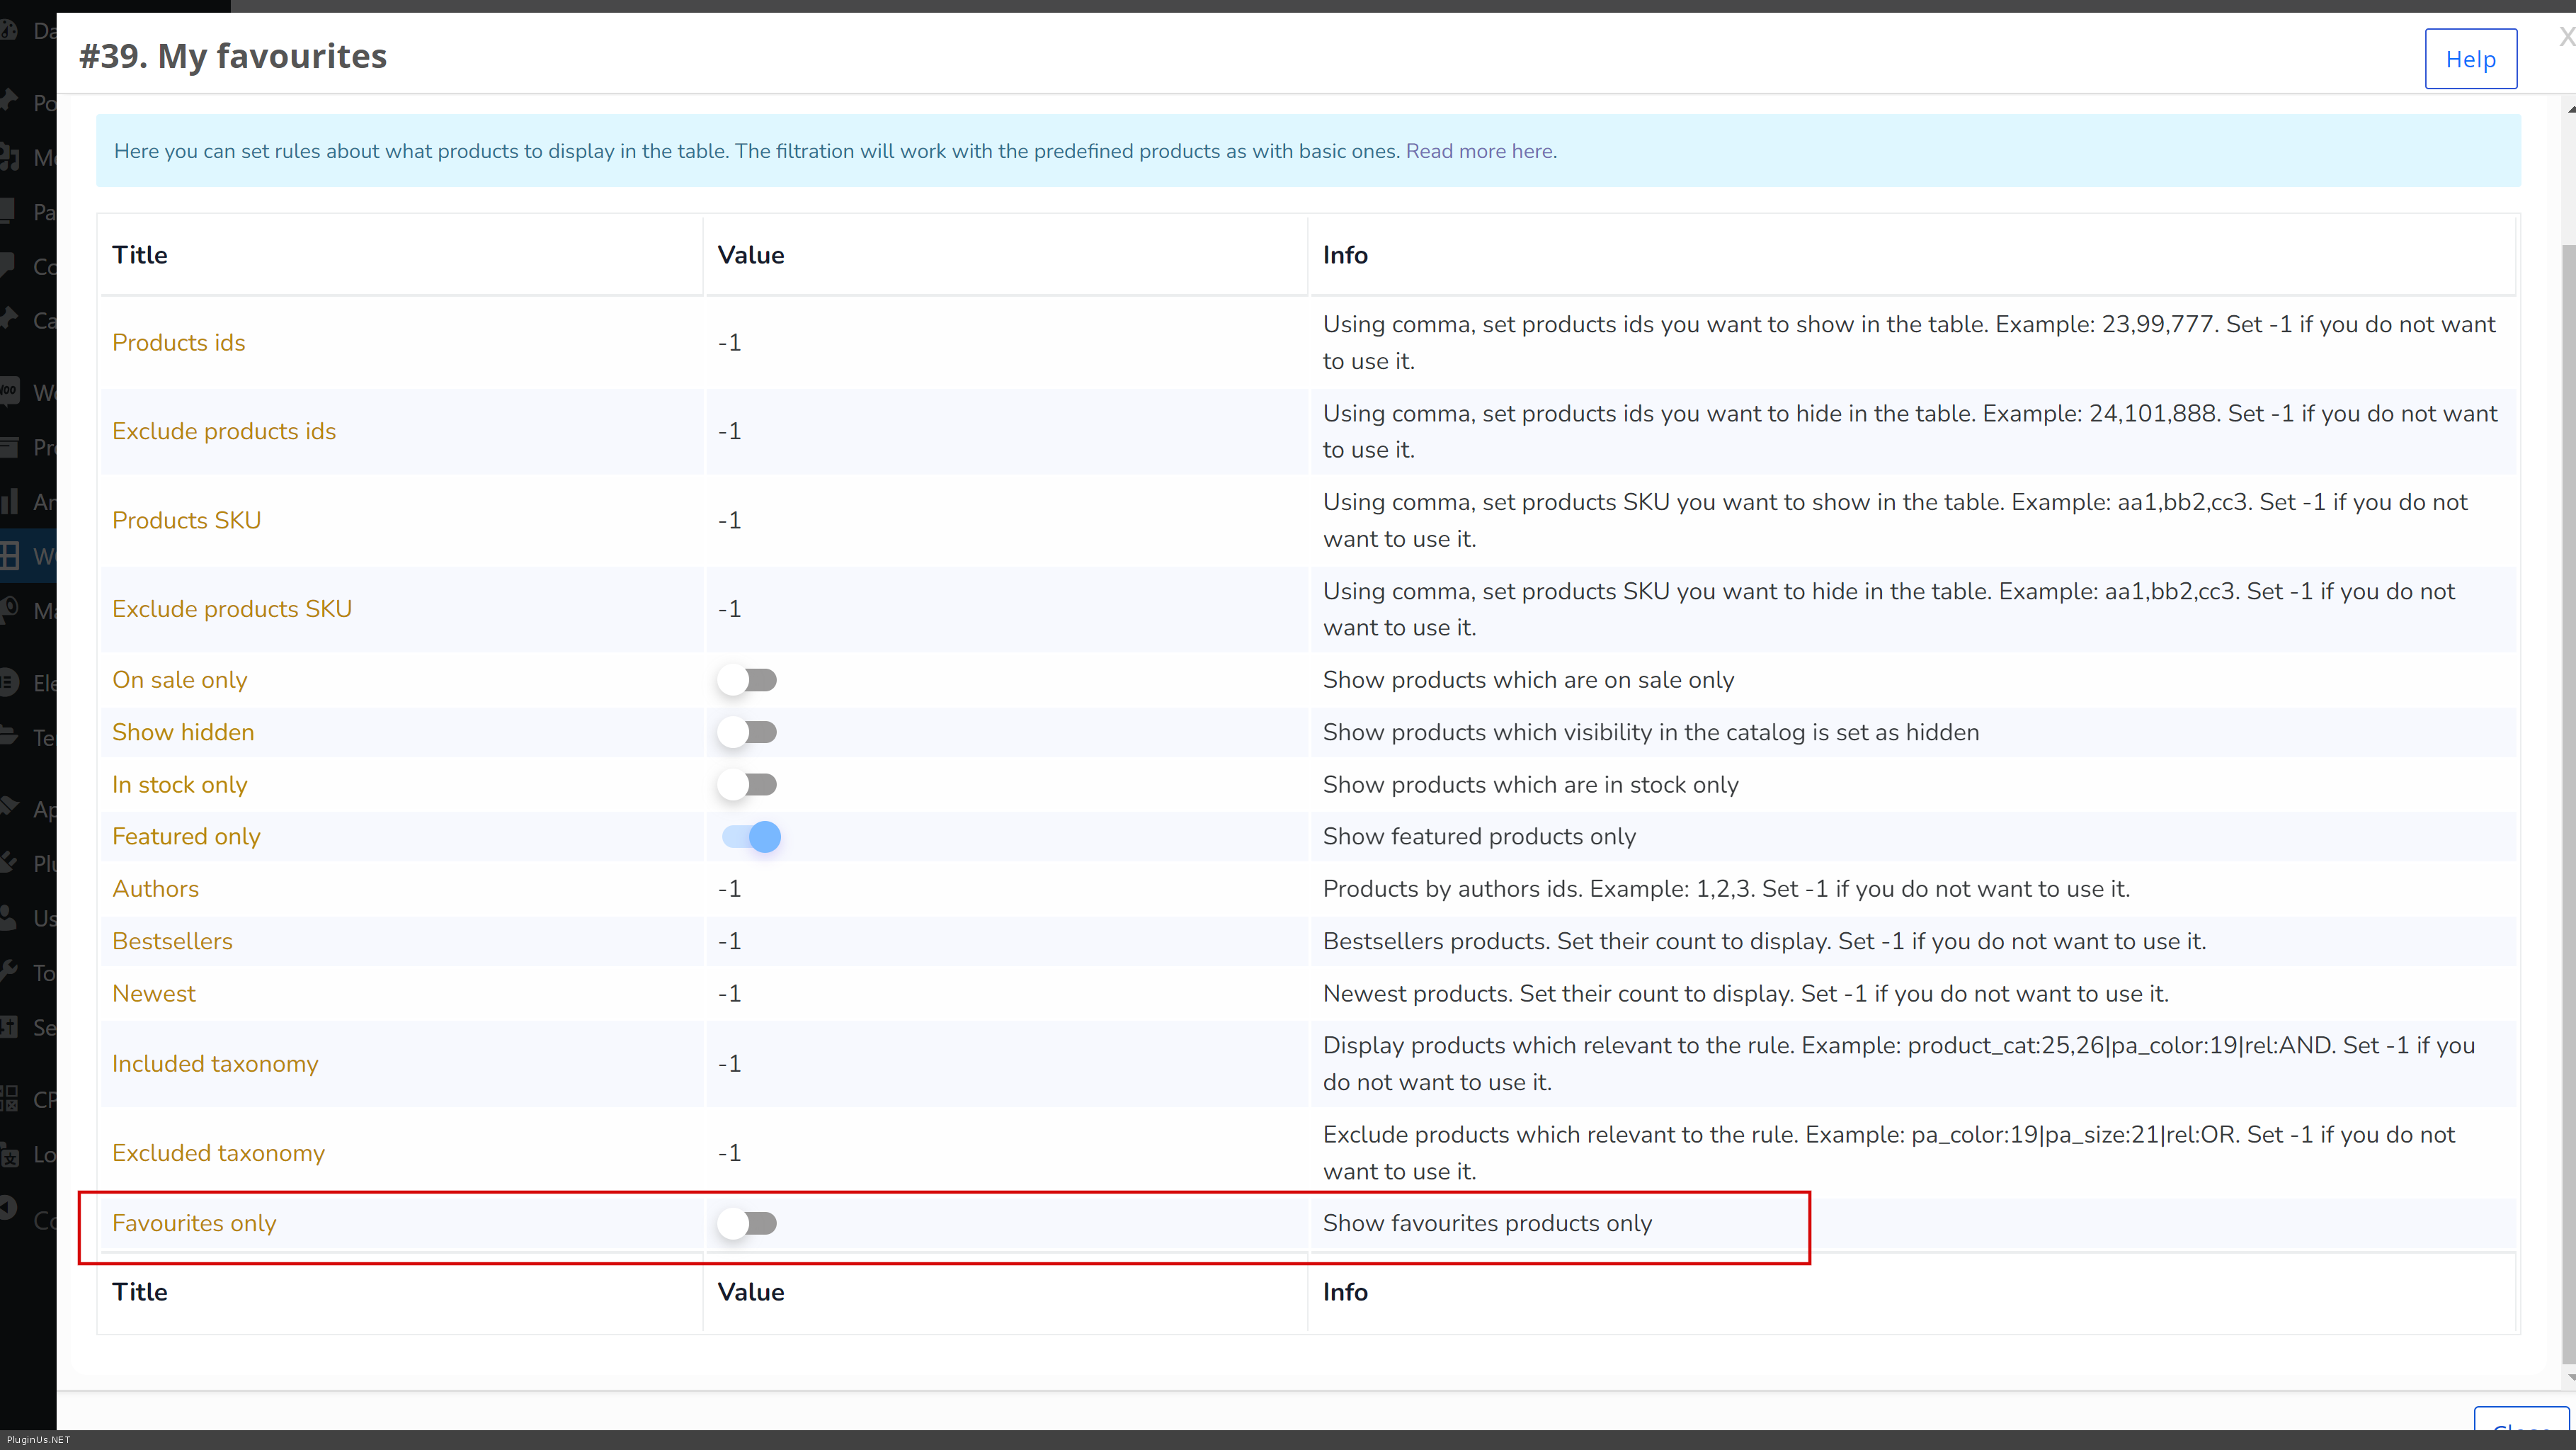This screenshot has width=2576, height=1450.
Task: Open Analytics via bar chart icon
Action: coord(10,500)
